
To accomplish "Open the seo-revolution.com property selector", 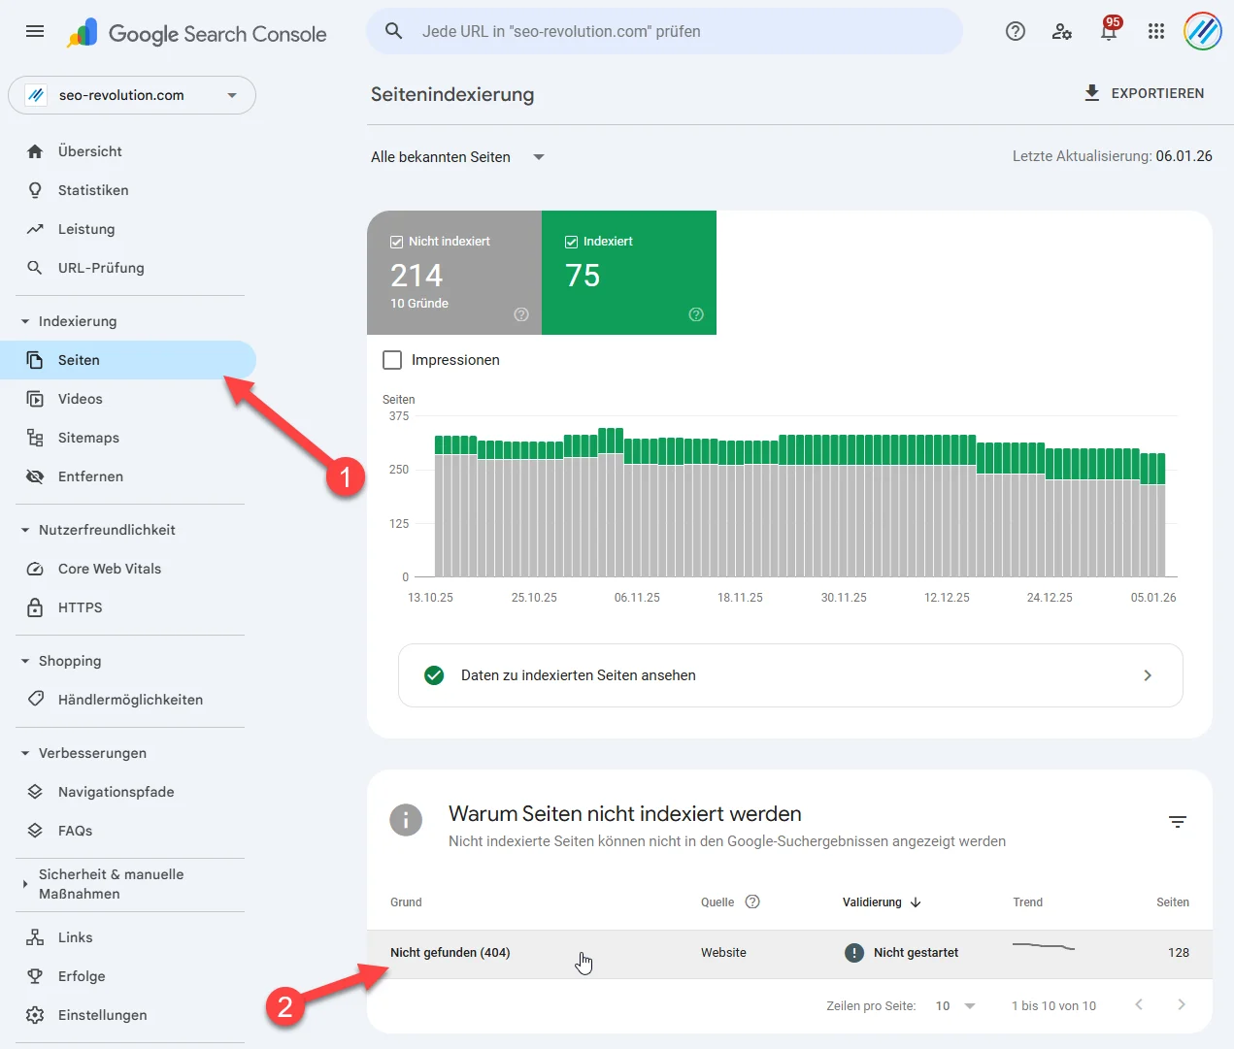I will 132,95.
